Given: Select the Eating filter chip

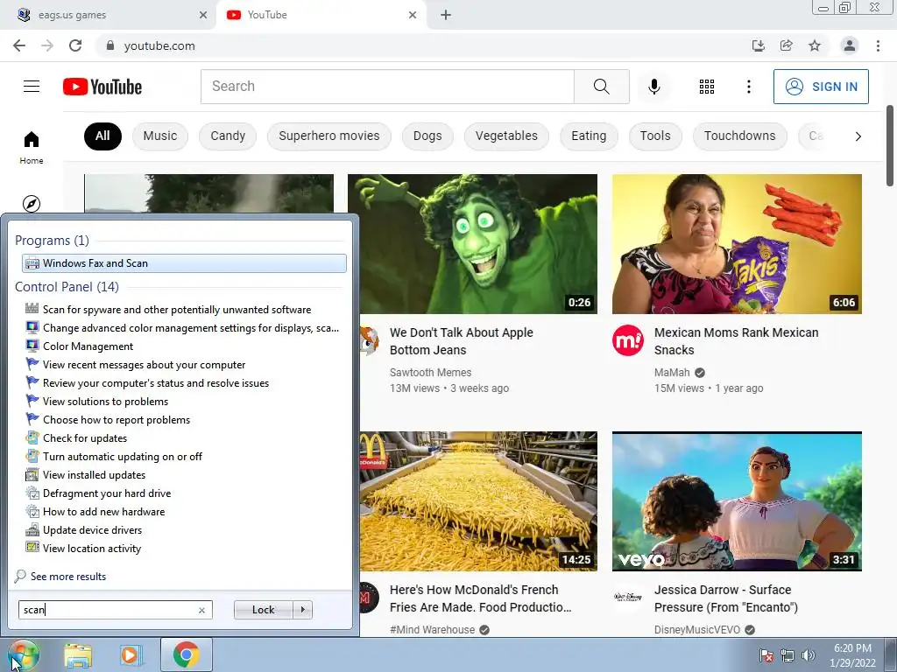Looking at the screenshot, I should click(x=589, y=136).
